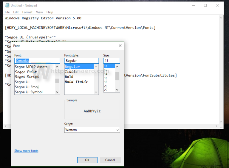Click font list scroll up arrow
229x168 pixels.
tap(57, 67)
